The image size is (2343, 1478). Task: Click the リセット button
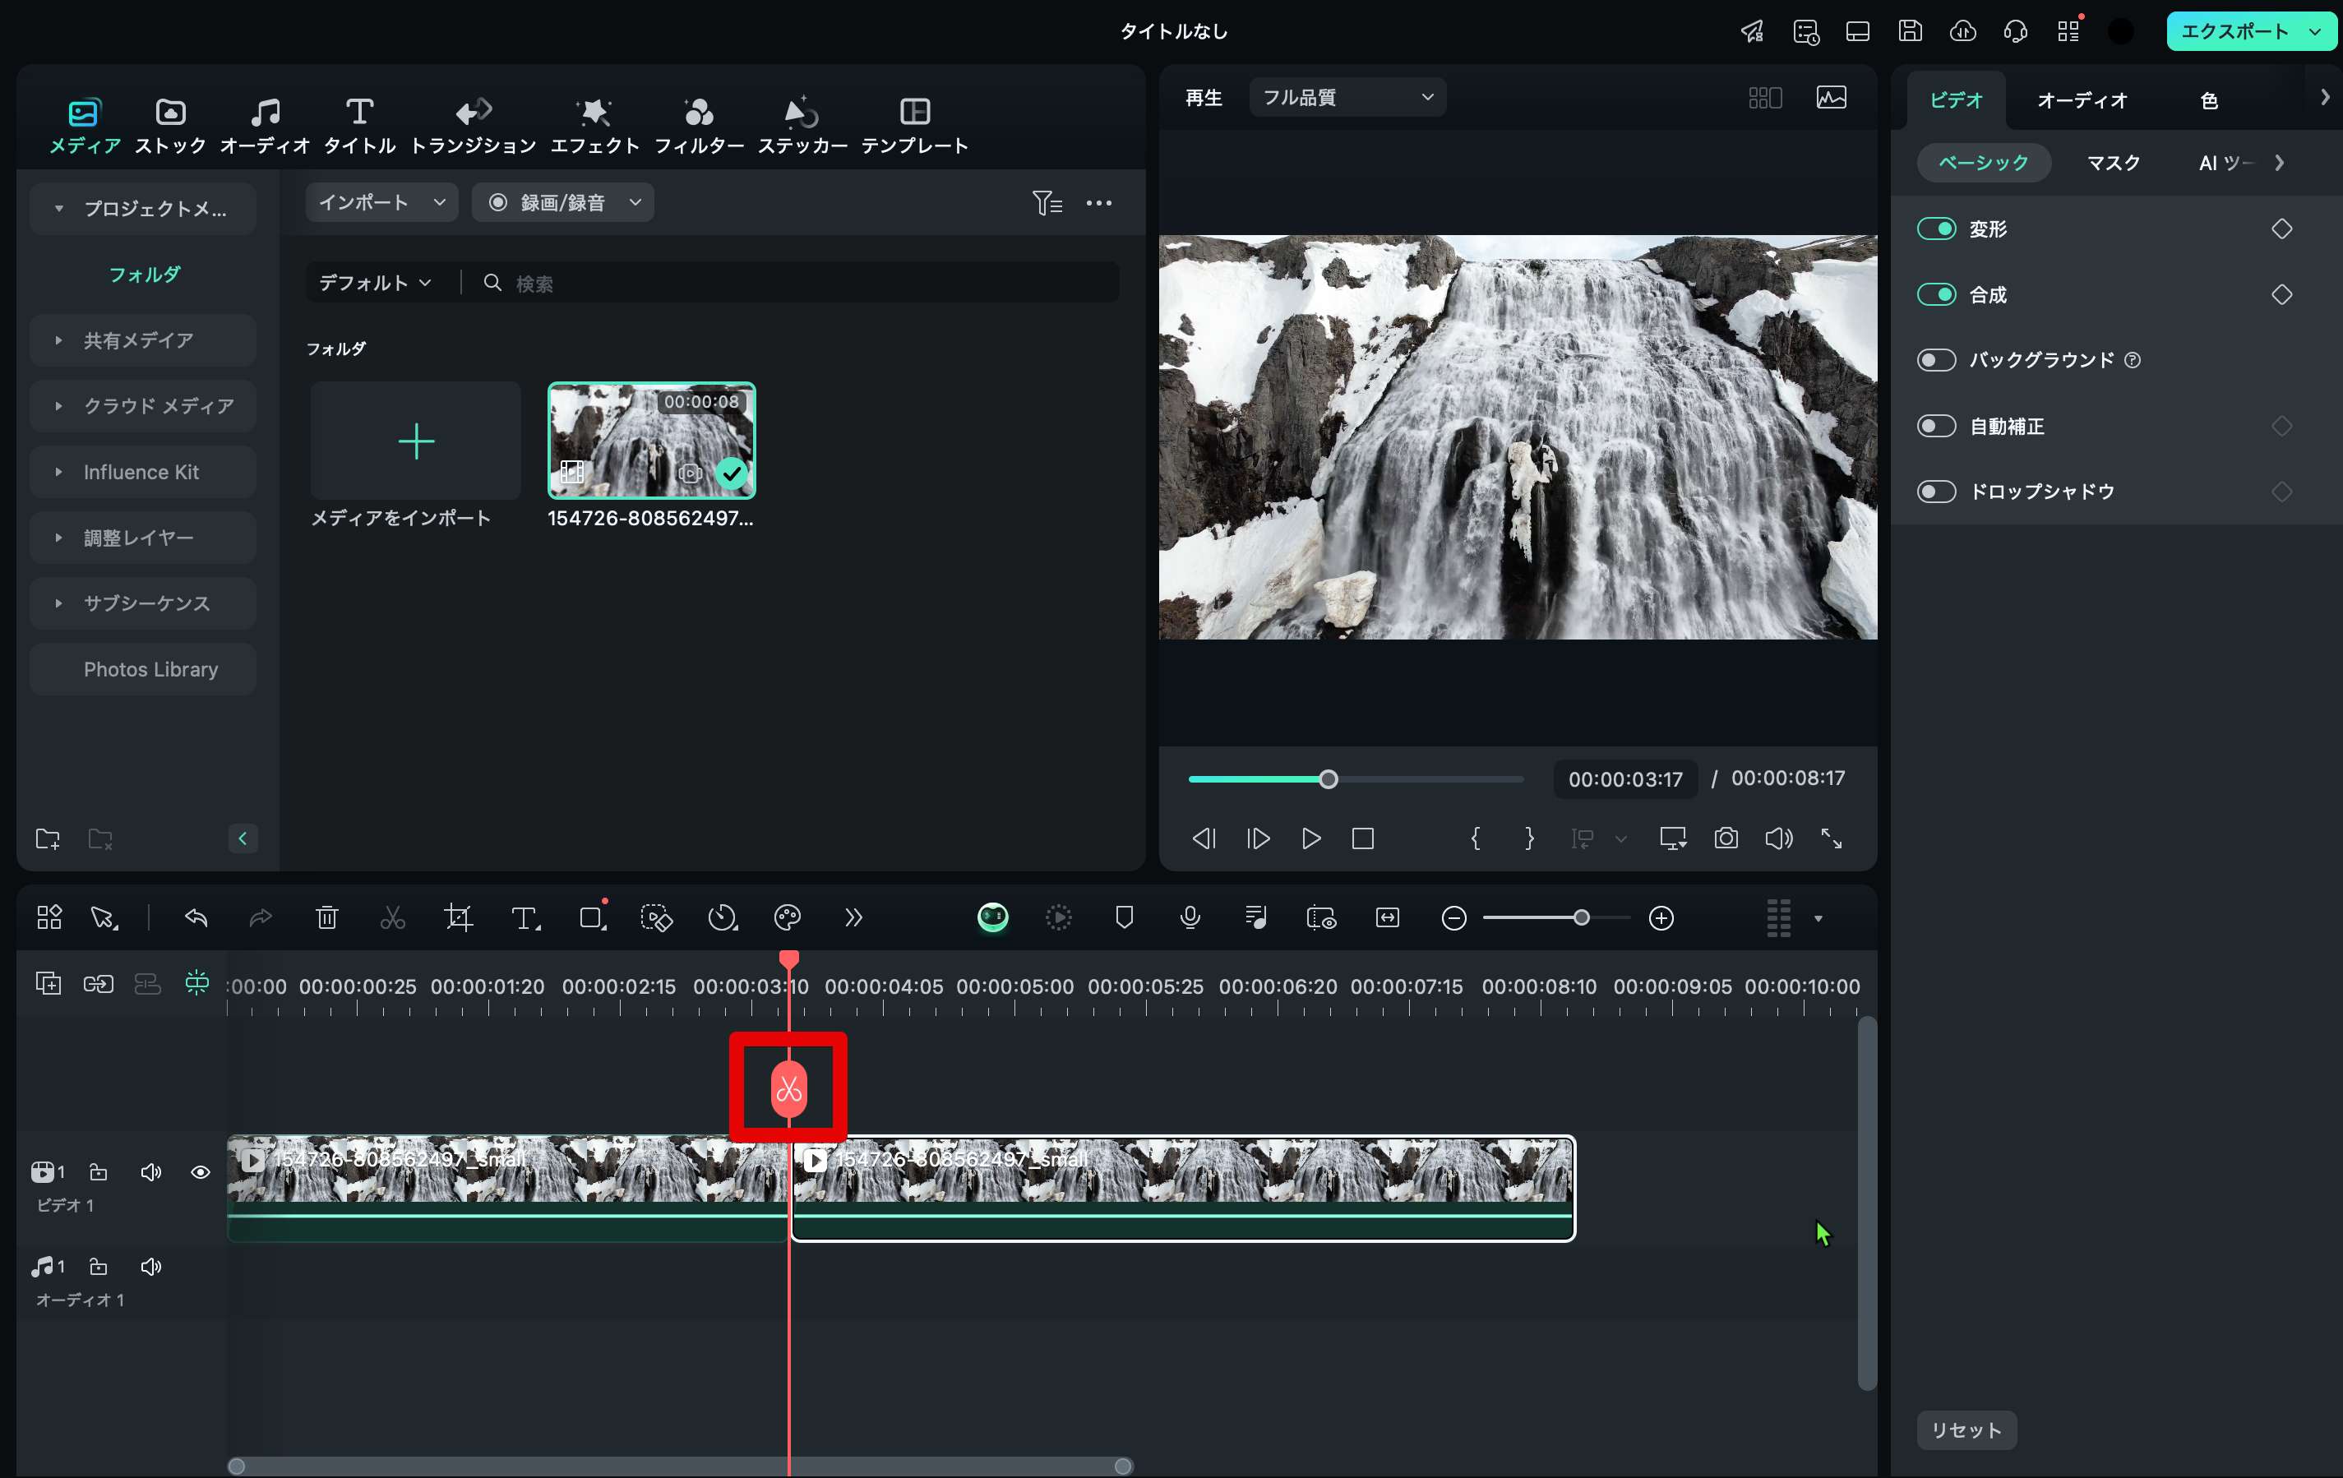[x=1966, y=1430]
